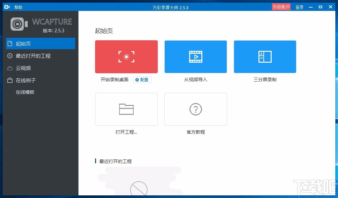
Task: Open the 配置 settings gear button
Action: pos(142,80)
